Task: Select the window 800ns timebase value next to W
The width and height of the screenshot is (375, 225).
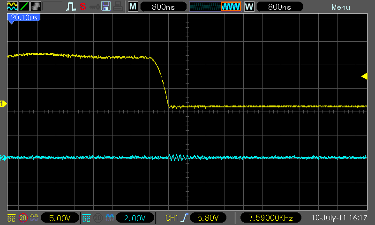Action: click(279, 7)
